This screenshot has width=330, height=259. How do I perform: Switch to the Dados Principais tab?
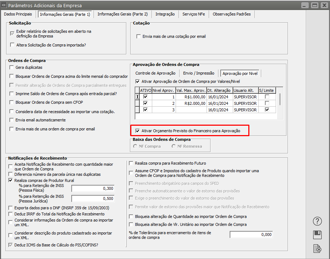pyautogui.click(x=18, y=14)
